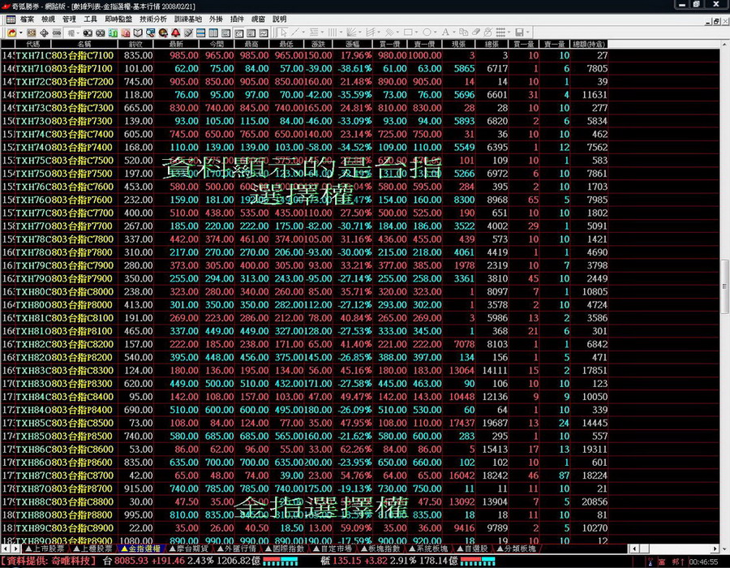Viewport: 730px width, 568px height.
Task: Open the 技術分析 menu
Action: [153, 19]
